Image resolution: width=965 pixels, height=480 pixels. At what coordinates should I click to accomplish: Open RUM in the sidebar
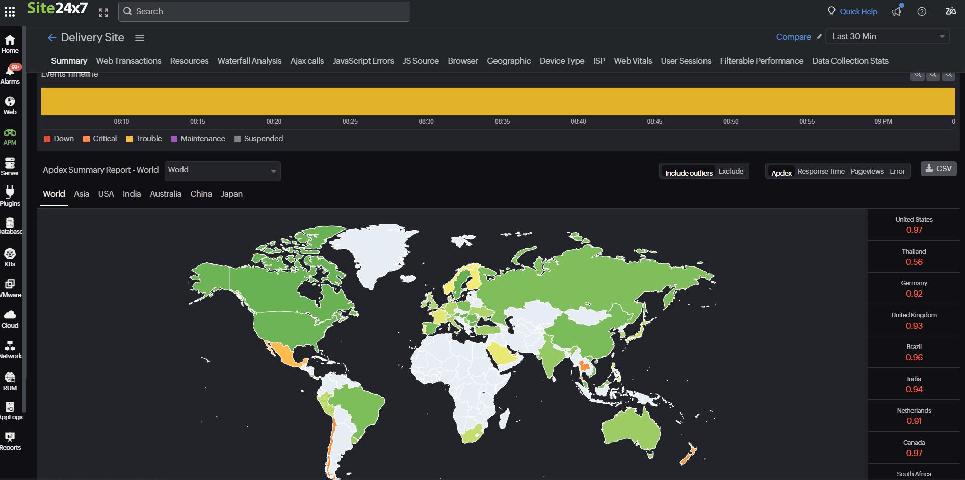[10, 381]
